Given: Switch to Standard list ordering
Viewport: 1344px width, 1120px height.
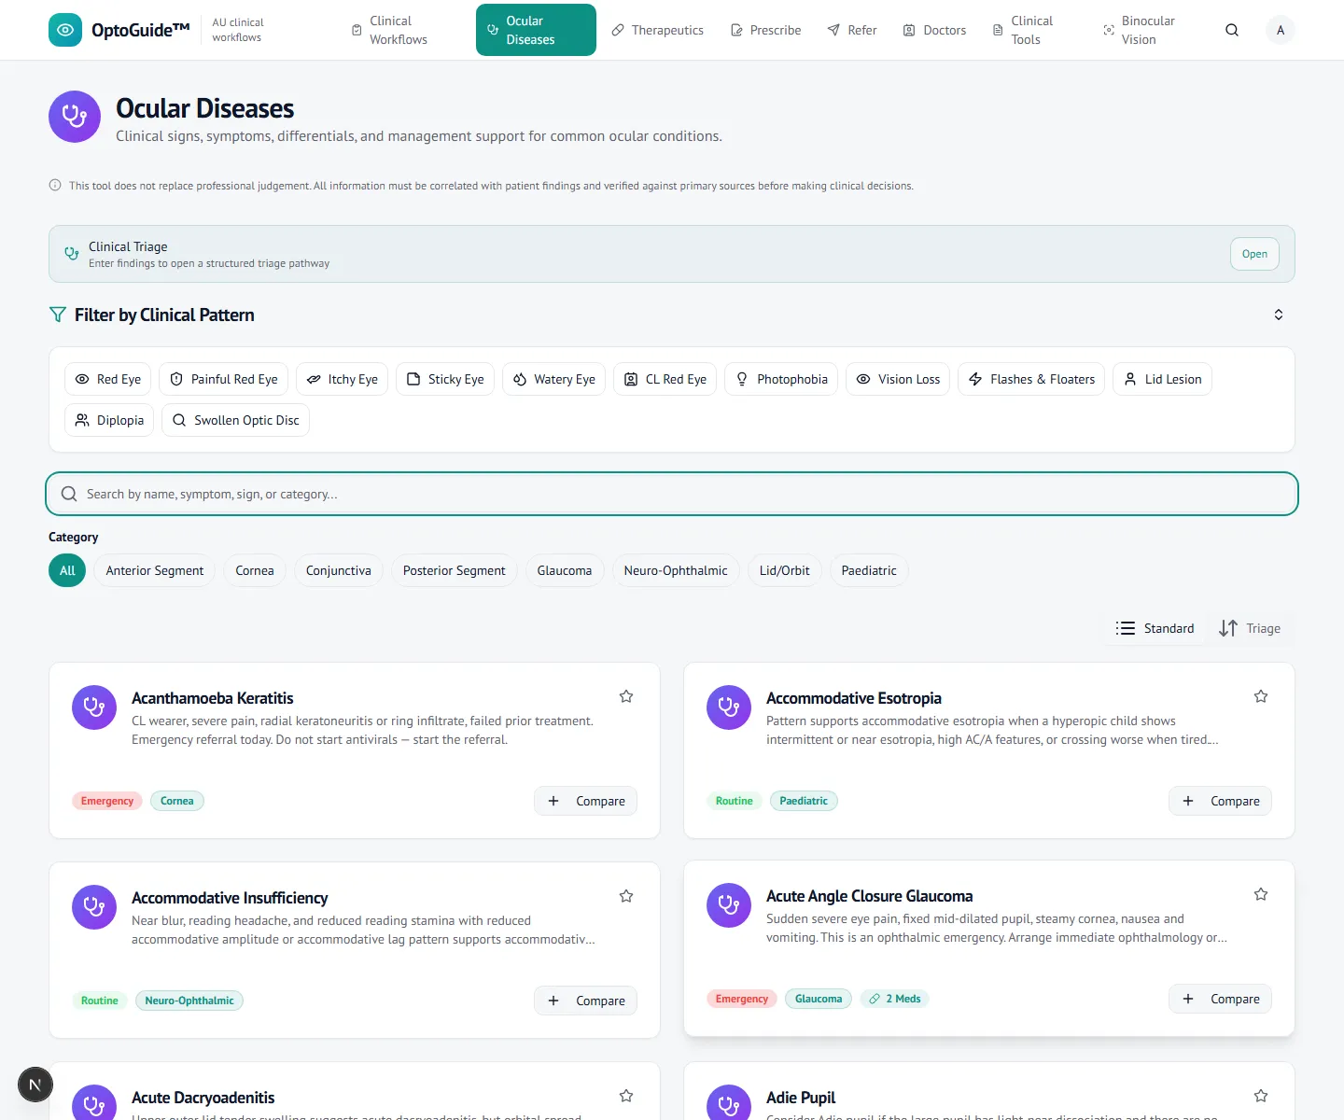Looking at the screenshot, I should 1155,628.
